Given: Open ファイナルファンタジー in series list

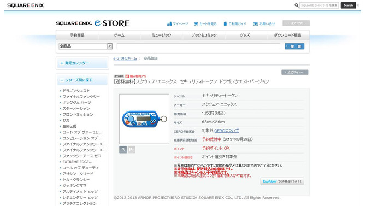Looking at the screenshot, I should click(81, 97).
